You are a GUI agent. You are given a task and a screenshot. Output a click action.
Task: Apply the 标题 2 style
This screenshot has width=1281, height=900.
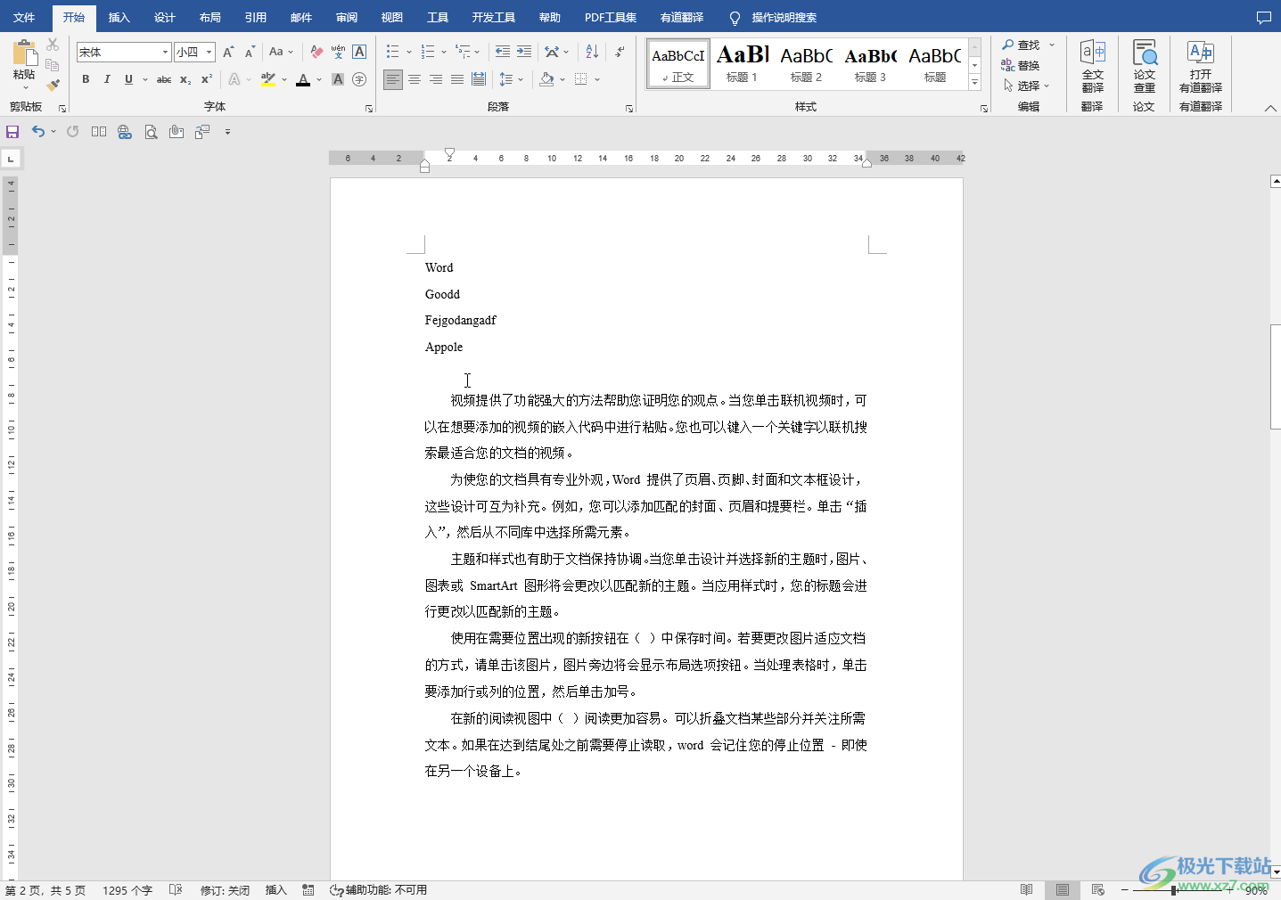click(806, 63)
